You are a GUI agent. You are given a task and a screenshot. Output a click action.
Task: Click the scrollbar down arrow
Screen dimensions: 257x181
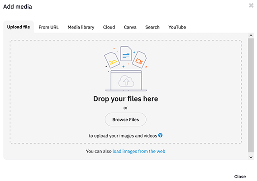[x=251, y=157]
